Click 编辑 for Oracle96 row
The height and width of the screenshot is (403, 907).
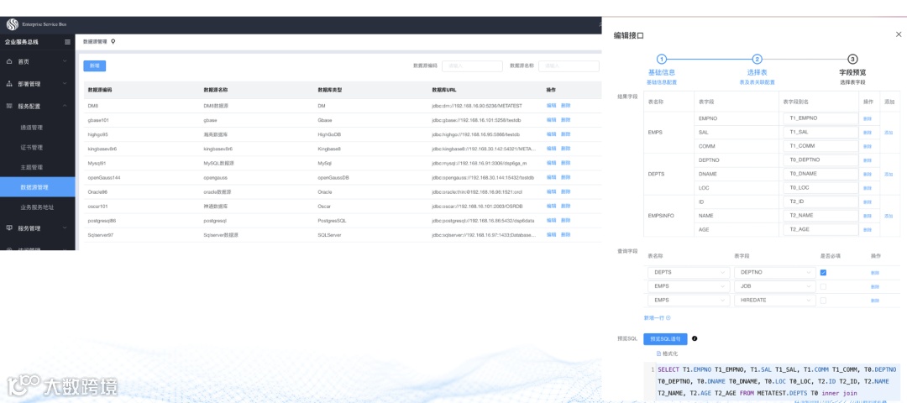(x=551, y=191)
